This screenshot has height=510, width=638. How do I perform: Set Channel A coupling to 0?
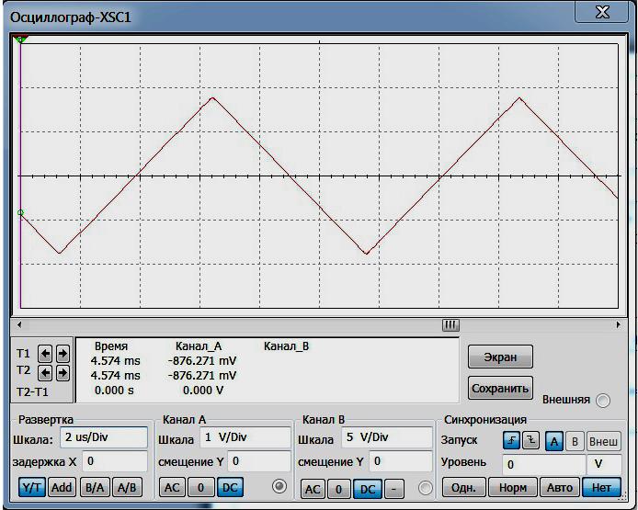(x=200, y=487)
